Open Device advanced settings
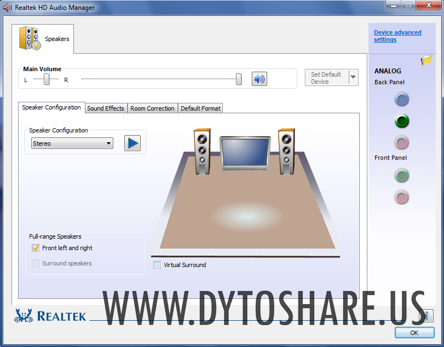The width and height of the screenshot is (444, 347). click(397, 36)
